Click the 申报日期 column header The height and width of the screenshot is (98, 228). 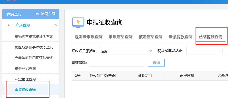click(187, 76)
